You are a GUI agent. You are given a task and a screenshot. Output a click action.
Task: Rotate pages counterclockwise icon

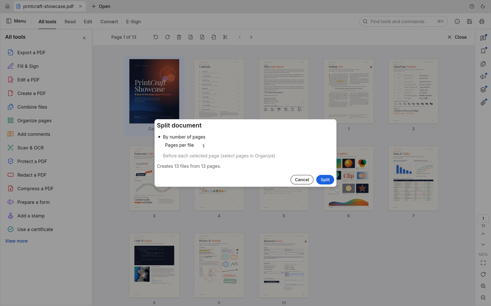(x=156, y=37)
